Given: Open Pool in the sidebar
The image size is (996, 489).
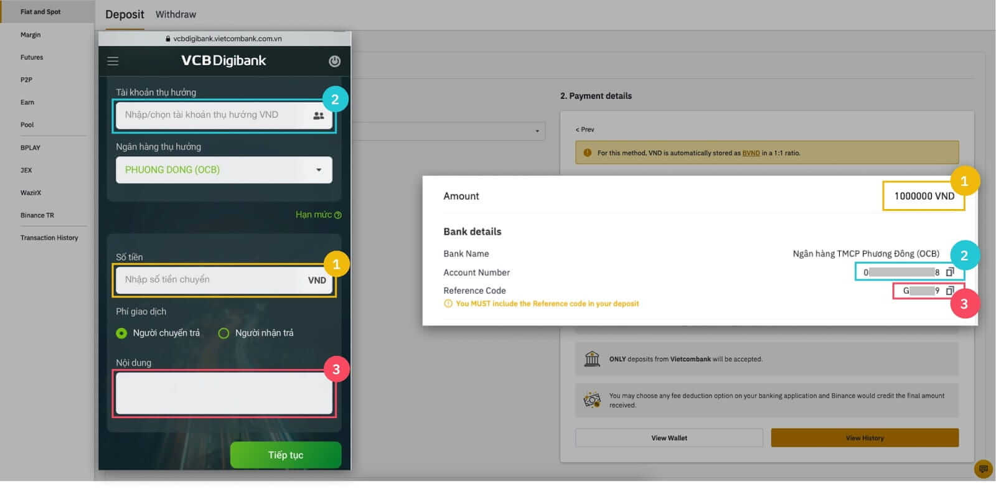Looking at the screenshot, I should [27, 124].
